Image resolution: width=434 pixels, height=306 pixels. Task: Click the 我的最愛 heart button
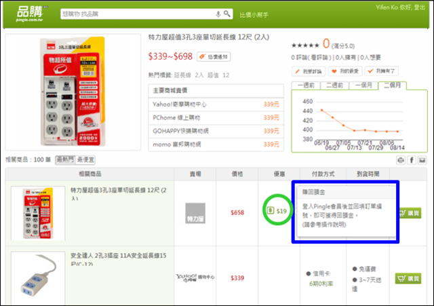[345, 71]
